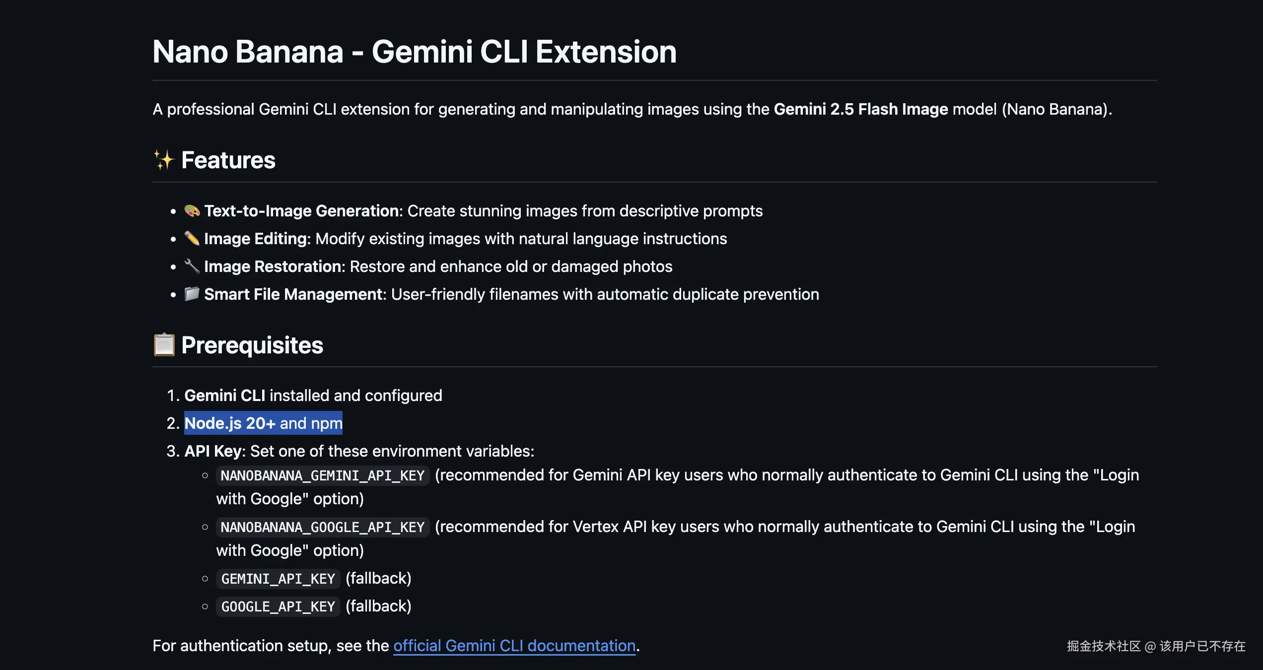Click the wrench emoji before Image Restoration
Viewport: 1263px width, 670px height.
192,267
